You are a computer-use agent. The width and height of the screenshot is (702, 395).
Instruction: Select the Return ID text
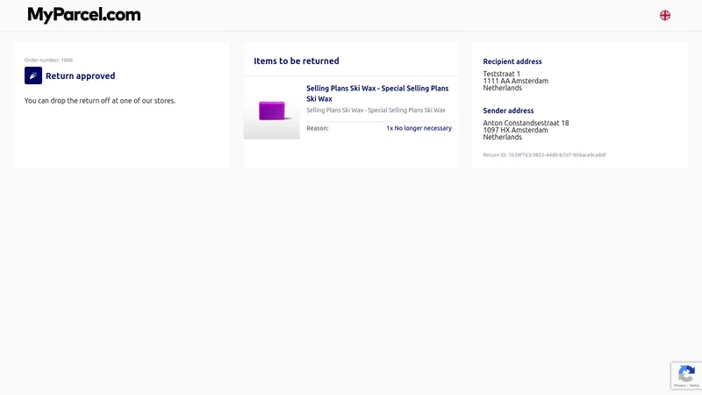pos(544,155)
